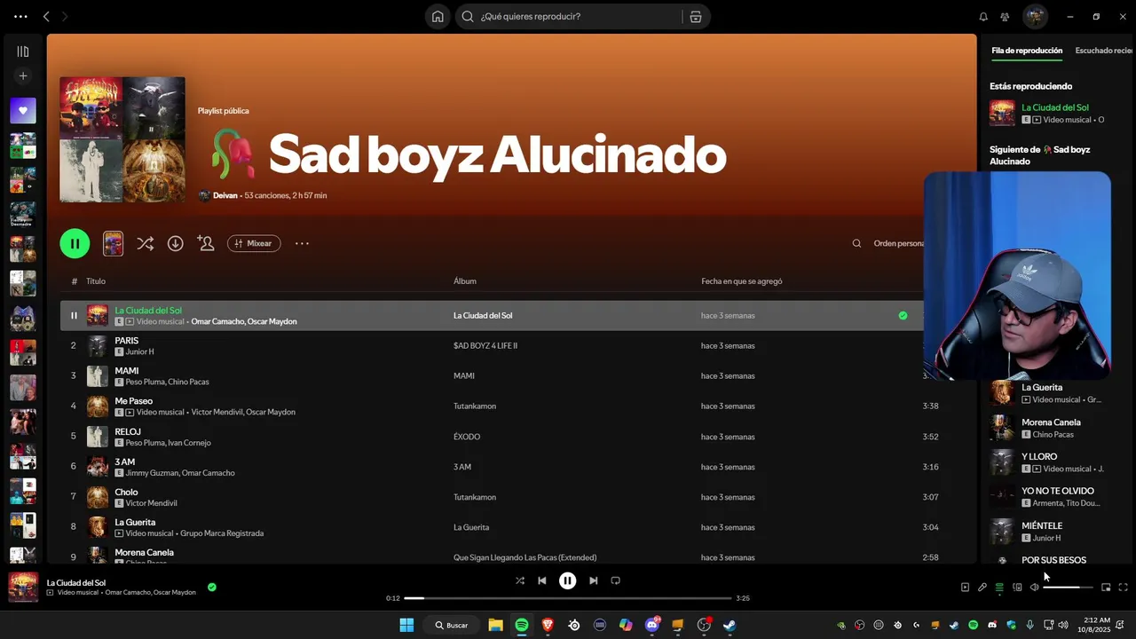Select the RELOJ track title
1136x639 pixels.
point(128,431)
